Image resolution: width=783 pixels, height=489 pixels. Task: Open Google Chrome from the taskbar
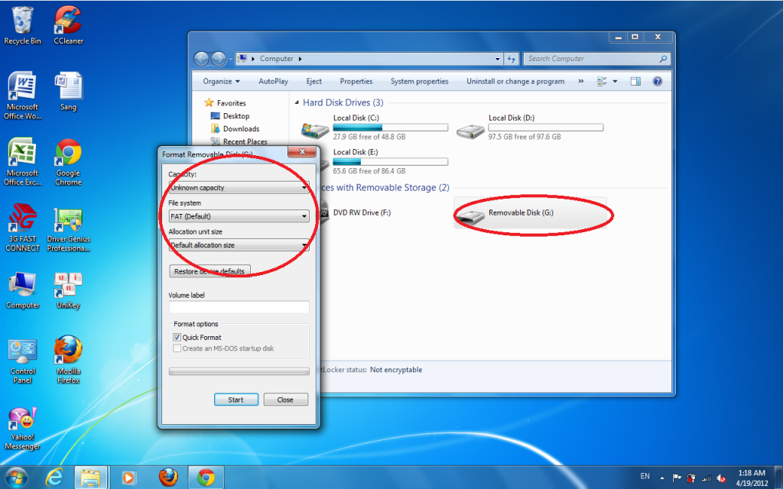[x=206, y=476]
